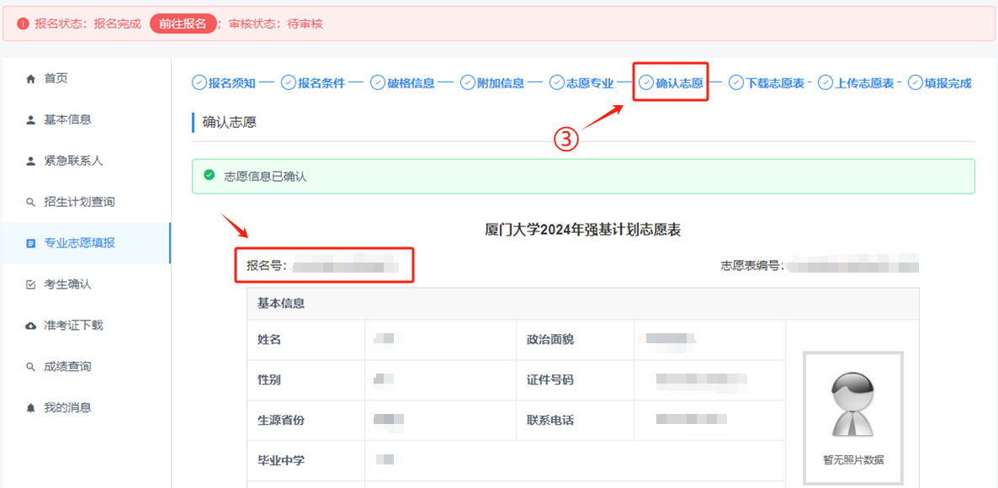998x488 pixels.
Task: Select the 确认志愿 step
Action: [x=671, y=83]
